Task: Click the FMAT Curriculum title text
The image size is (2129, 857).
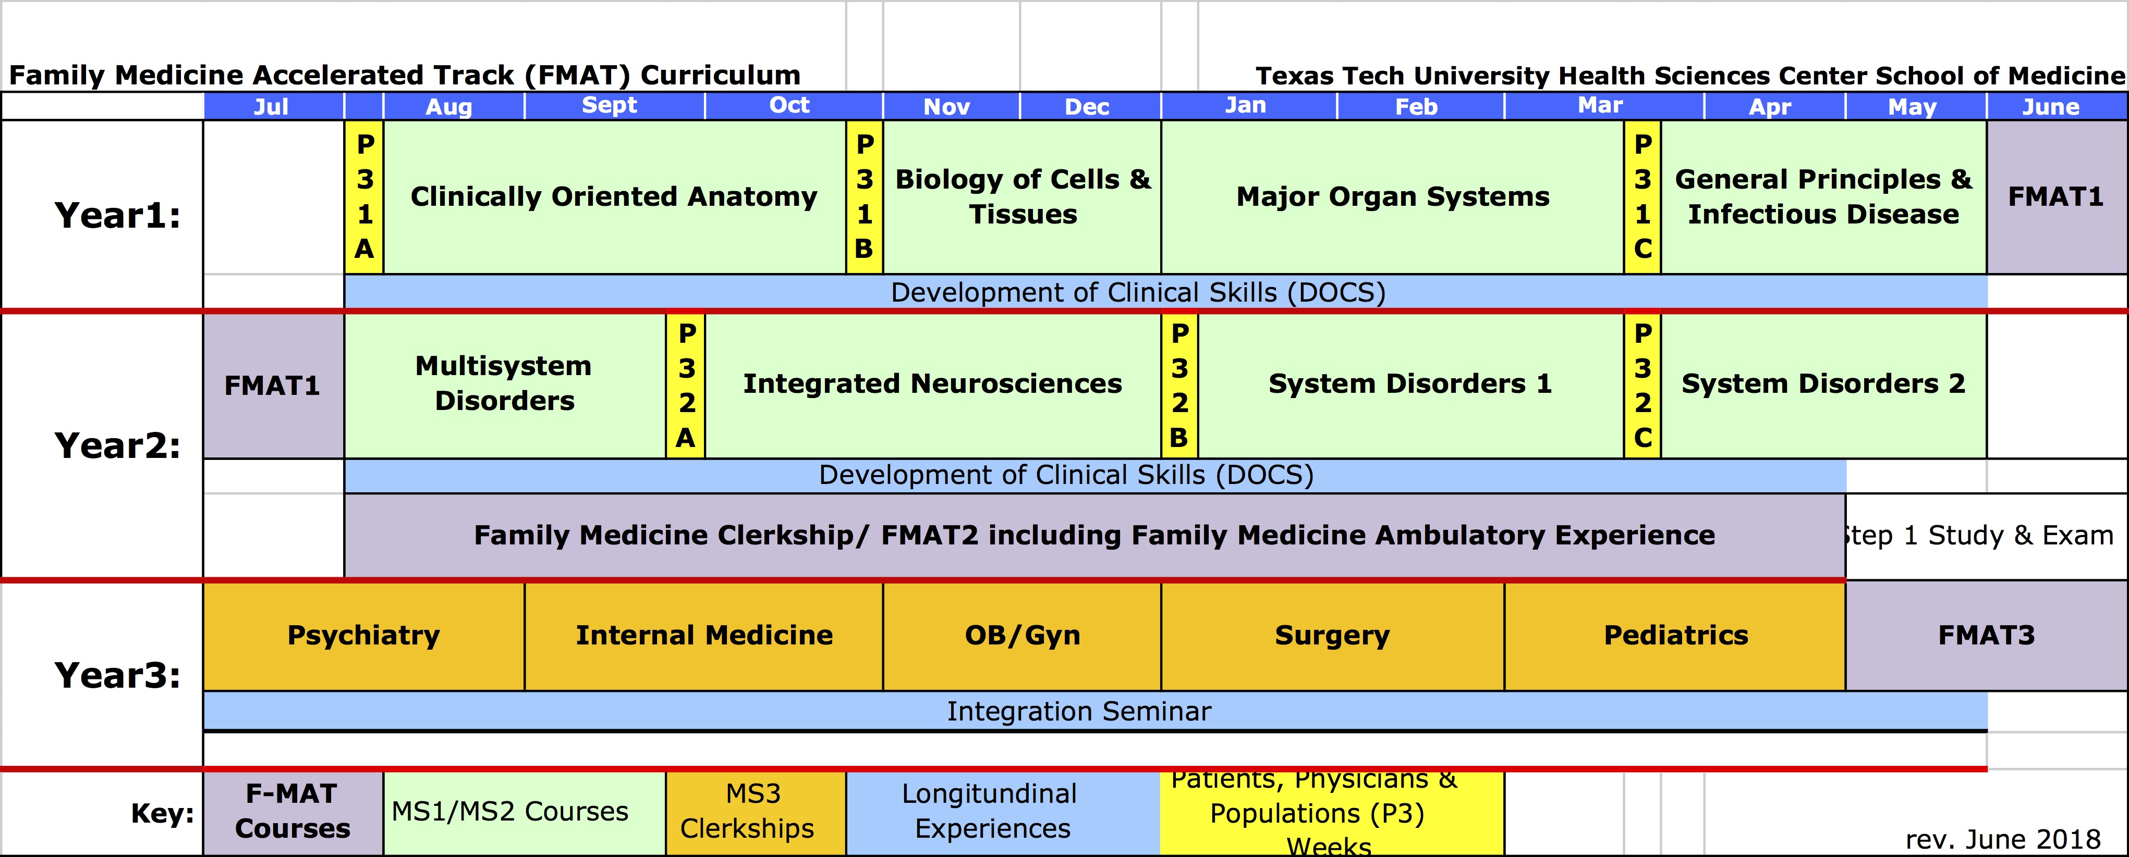Action: pos(405,75)
